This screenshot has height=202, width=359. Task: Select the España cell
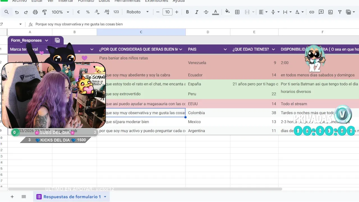coord(208,84)
